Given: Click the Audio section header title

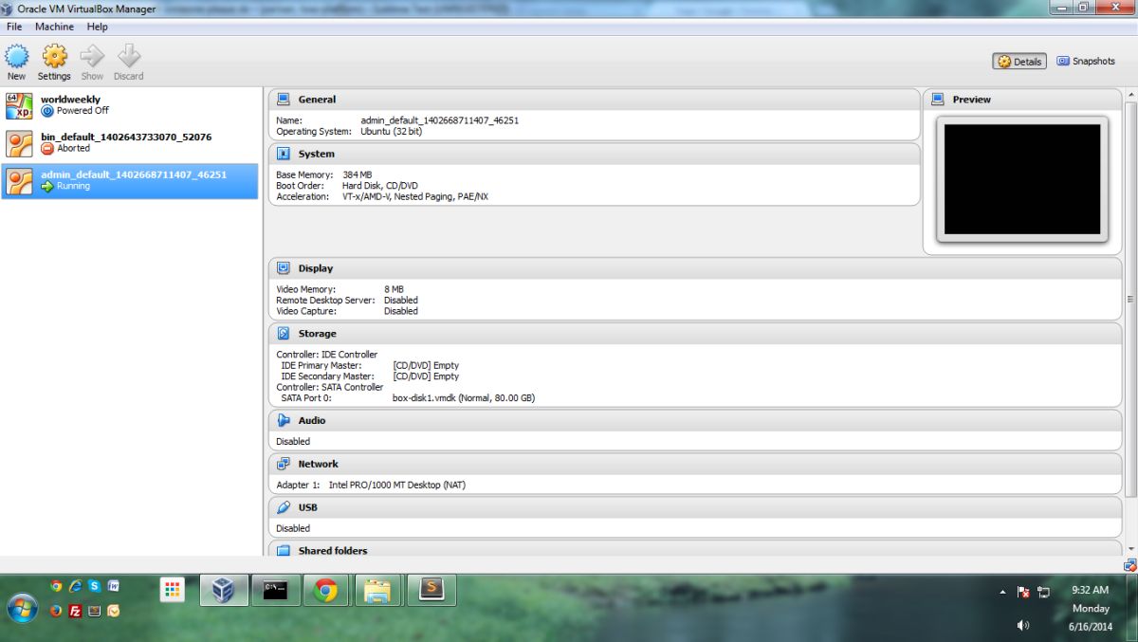Looking at the screenshot, I should 311,420.
